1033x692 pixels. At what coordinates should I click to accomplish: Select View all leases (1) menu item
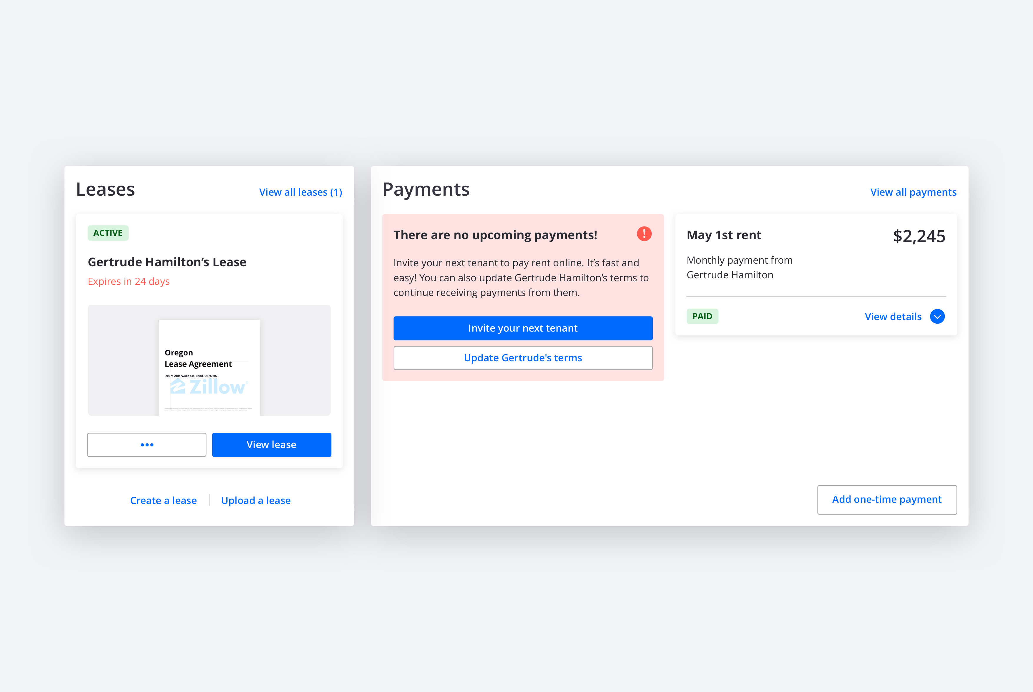300,192
